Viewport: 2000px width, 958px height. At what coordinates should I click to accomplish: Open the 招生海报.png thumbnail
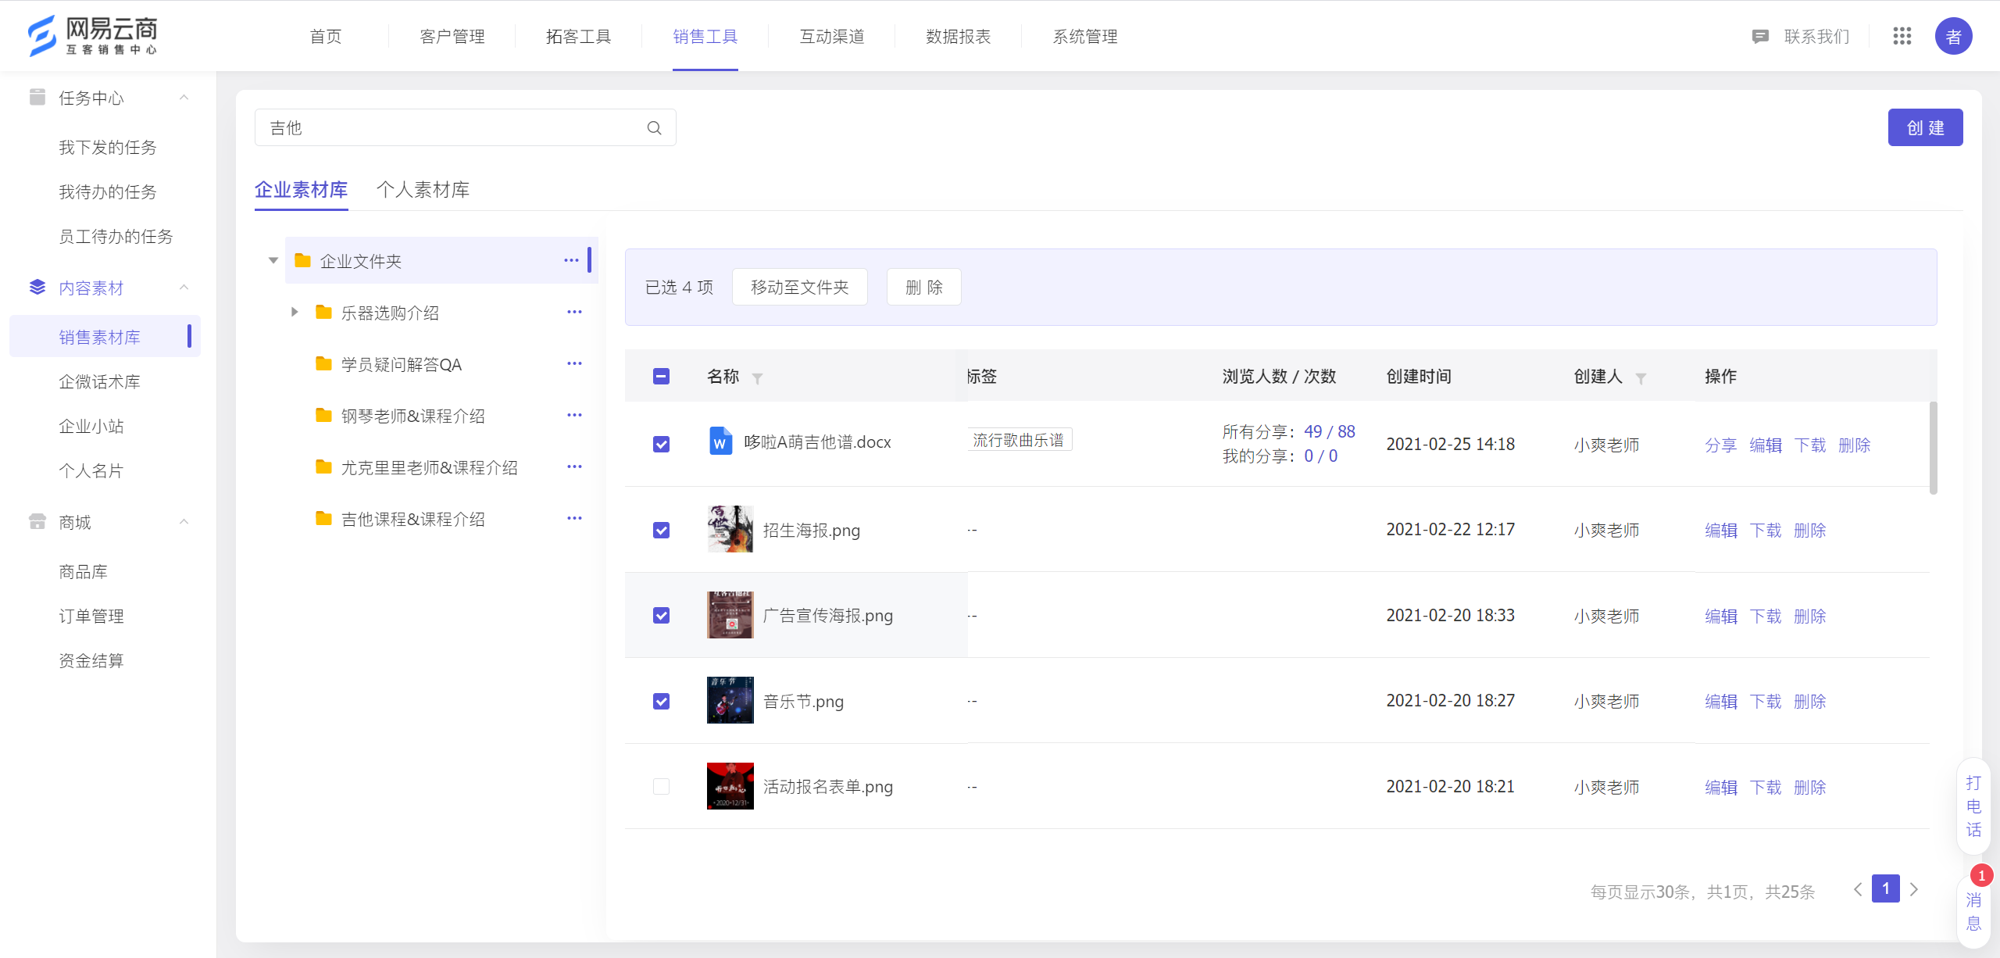tap(730, 529)
